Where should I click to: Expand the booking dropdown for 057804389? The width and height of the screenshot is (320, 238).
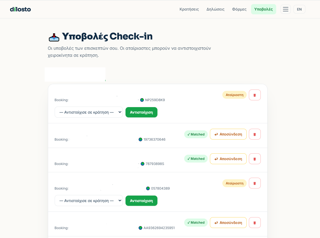[88, 201]
